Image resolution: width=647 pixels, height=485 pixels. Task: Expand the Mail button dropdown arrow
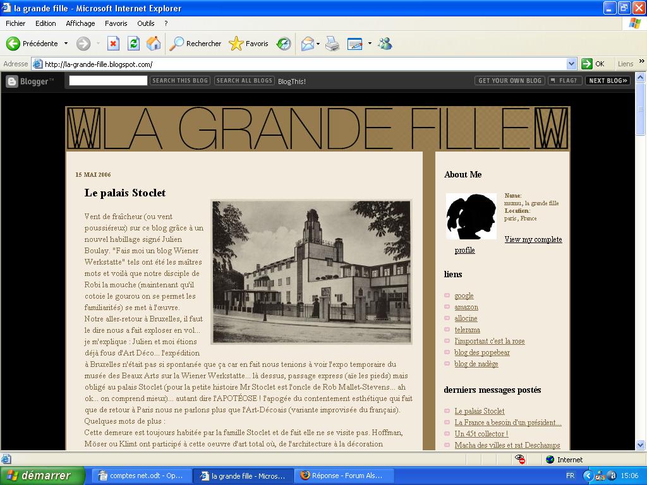(318, 44)
